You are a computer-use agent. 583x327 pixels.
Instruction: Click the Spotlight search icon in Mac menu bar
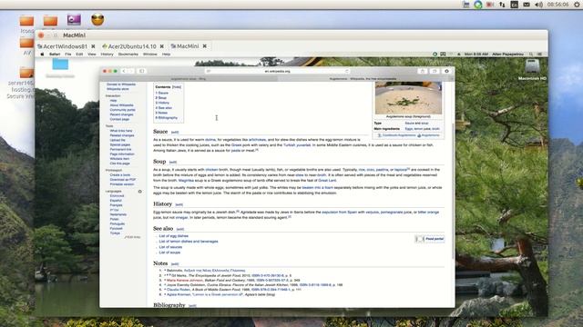point(531,54)
